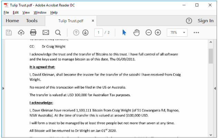The width and height of the screenshot is (218, 139).
Task: Click the 'Dr Craig Wright' CC text
Action: [54, 47]
